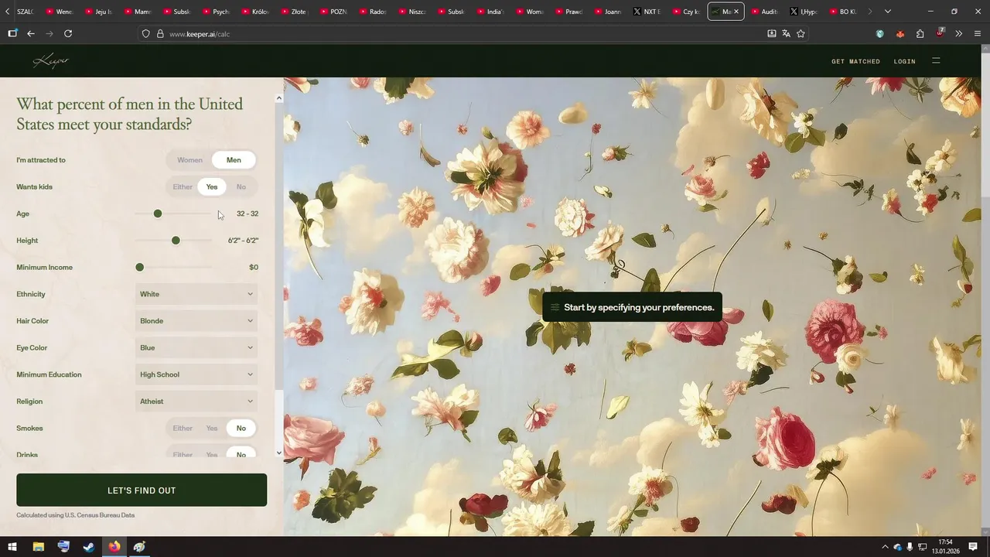The height and width of the screenshot is (557, 990).
Task: Bookmark this page with the star icon
Action: pyautogui.click(x=801, y=33)
